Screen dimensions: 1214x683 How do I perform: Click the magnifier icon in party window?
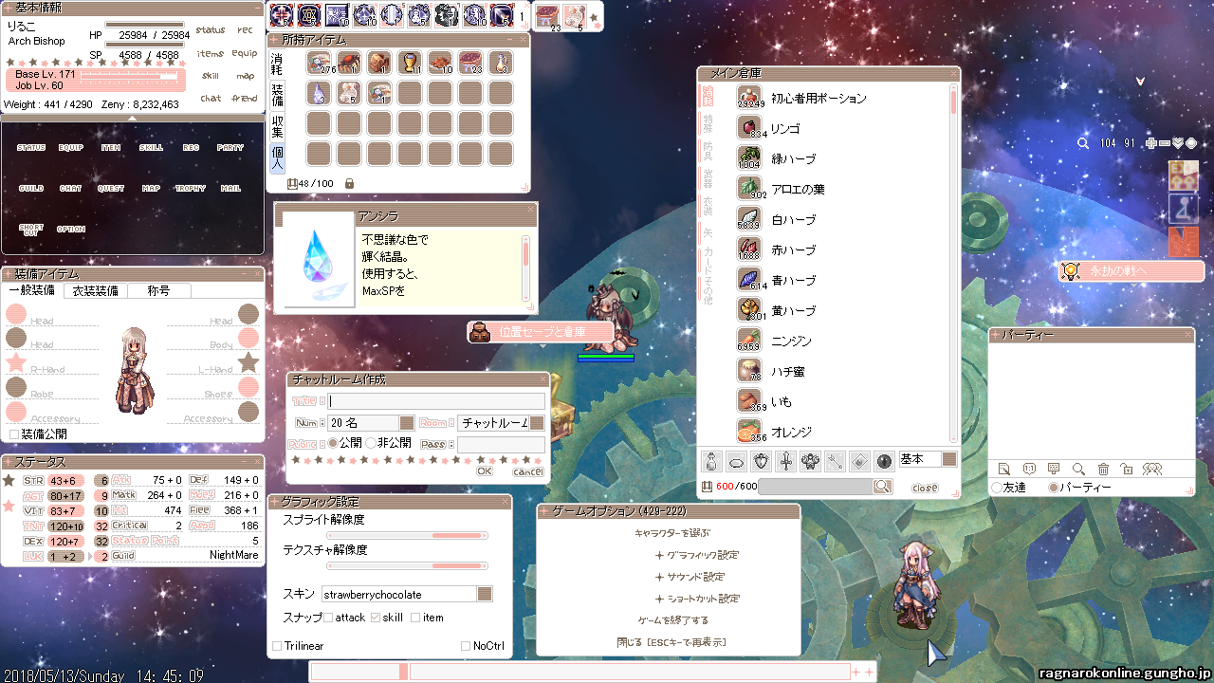coord(1078,469)
